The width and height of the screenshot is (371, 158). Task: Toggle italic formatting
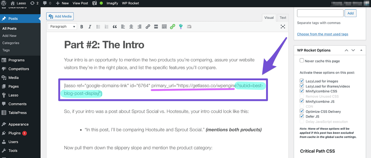pyautogui.click(x=90, y=27)
